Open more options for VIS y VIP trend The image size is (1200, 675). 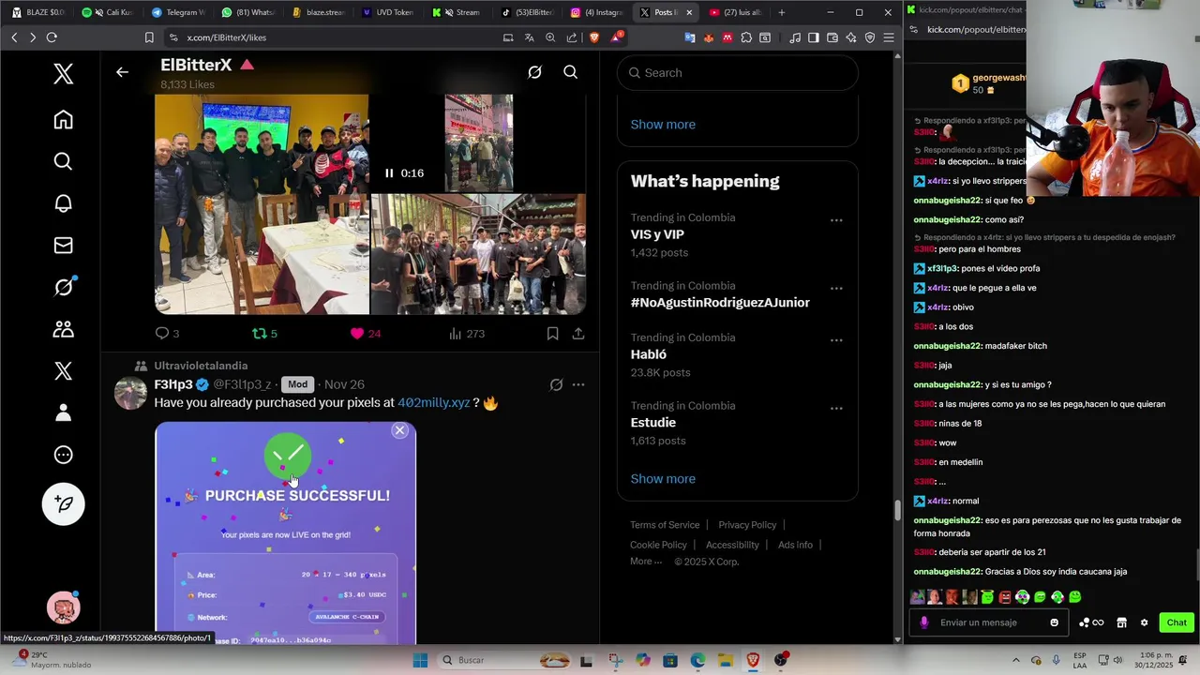pos(836,221)
